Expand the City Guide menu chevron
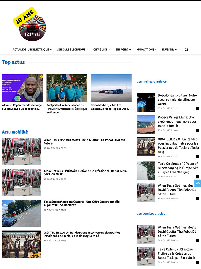This screenshot has height=269, width=201. pos(110,50)
